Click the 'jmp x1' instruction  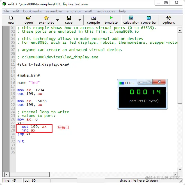24,134
